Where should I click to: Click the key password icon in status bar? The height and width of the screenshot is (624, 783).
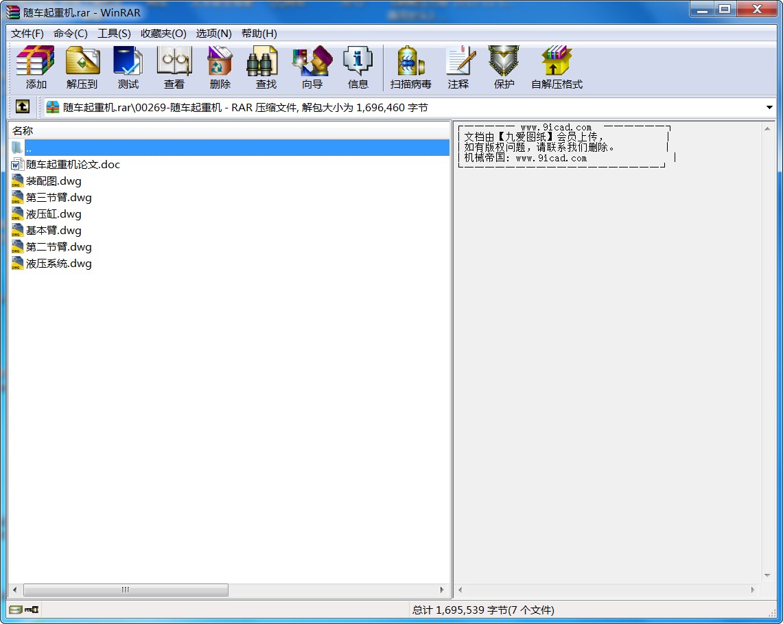click(32, 610)
